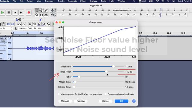This screenshot has width=192, height=108.
Task: Zoom in on the waveform
Action: (x=30, y=24)
